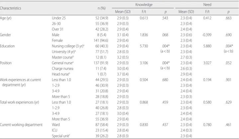This screenshot has height=139, width=239.
Task: Select the 'Position' row label
Action: (6, 63)
